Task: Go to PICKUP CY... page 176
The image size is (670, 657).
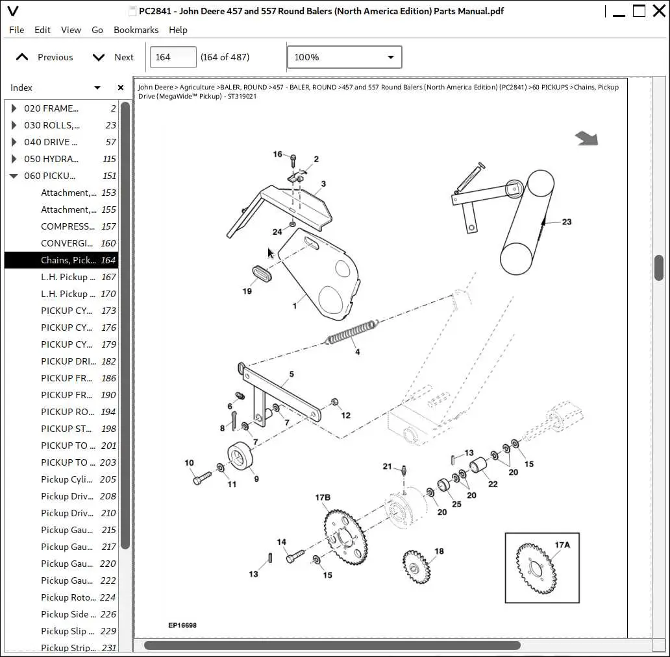Action: pos(61,328)
